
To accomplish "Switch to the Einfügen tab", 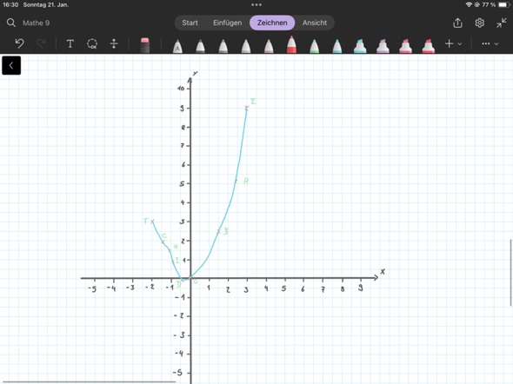I will click(228, 23).
